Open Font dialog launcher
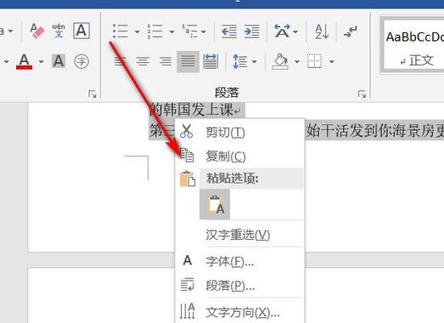This screenshot has height=323, width=444. (93, 93)
